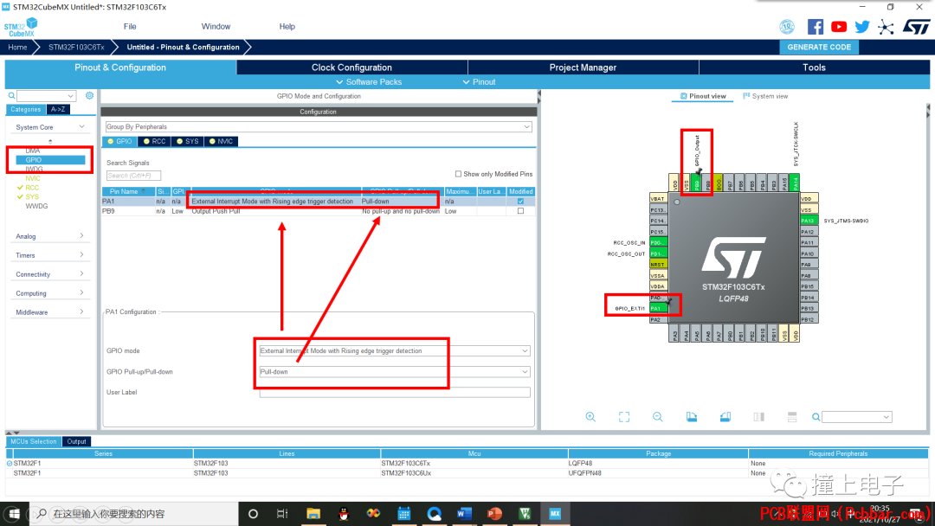Click the User Label input field
This screenshot has width=935, height=526.
tap(394, 392)
